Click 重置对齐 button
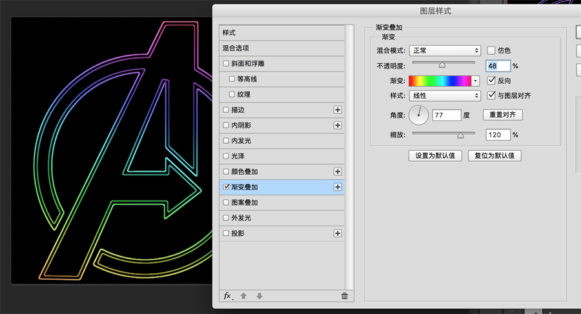The height and width of the screenshot is (314, 581). (x=503, y=115)
